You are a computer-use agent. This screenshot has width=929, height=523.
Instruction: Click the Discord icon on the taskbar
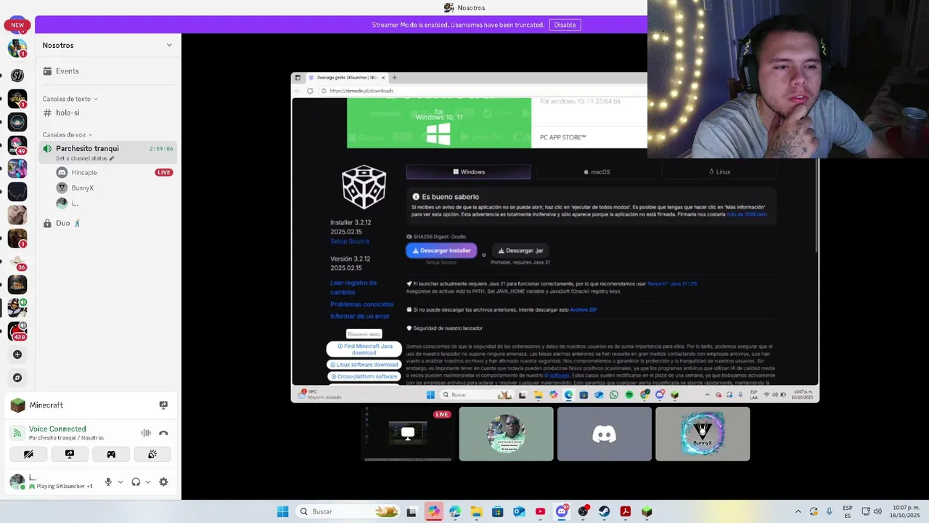tap(561, 511)
